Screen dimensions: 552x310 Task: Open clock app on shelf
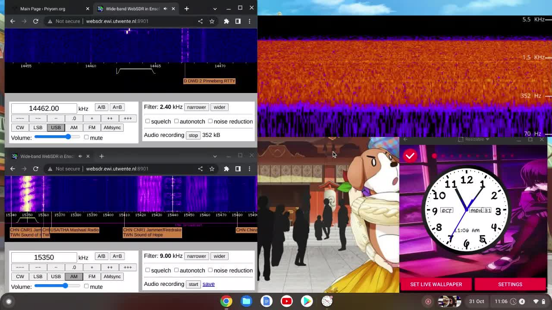tap(327, 301)
